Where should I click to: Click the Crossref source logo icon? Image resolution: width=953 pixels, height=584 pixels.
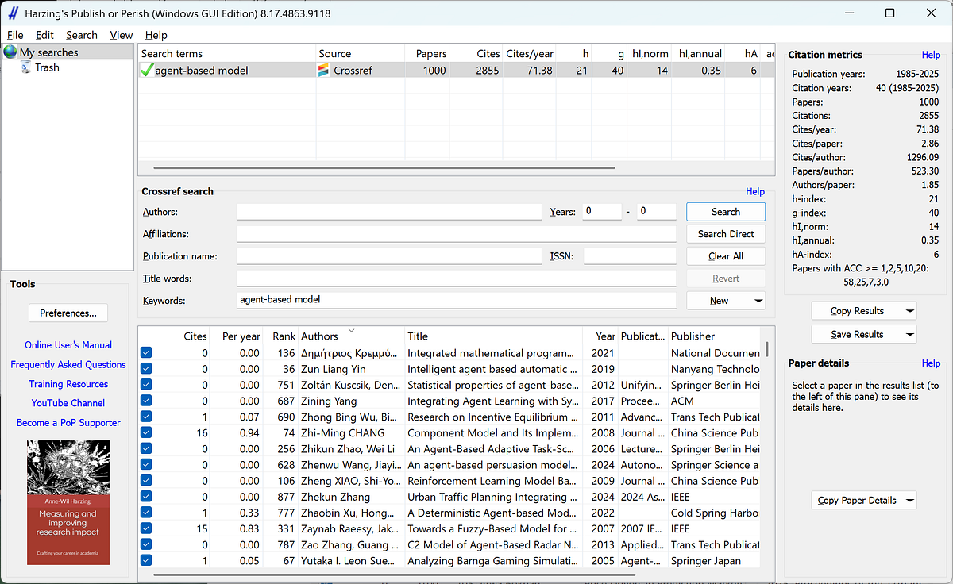pos(324,71)
